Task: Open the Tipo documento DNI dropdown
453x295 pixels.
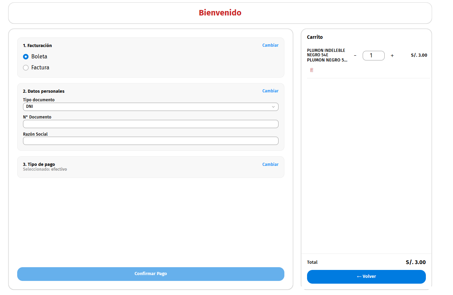Action: (150, 107)
